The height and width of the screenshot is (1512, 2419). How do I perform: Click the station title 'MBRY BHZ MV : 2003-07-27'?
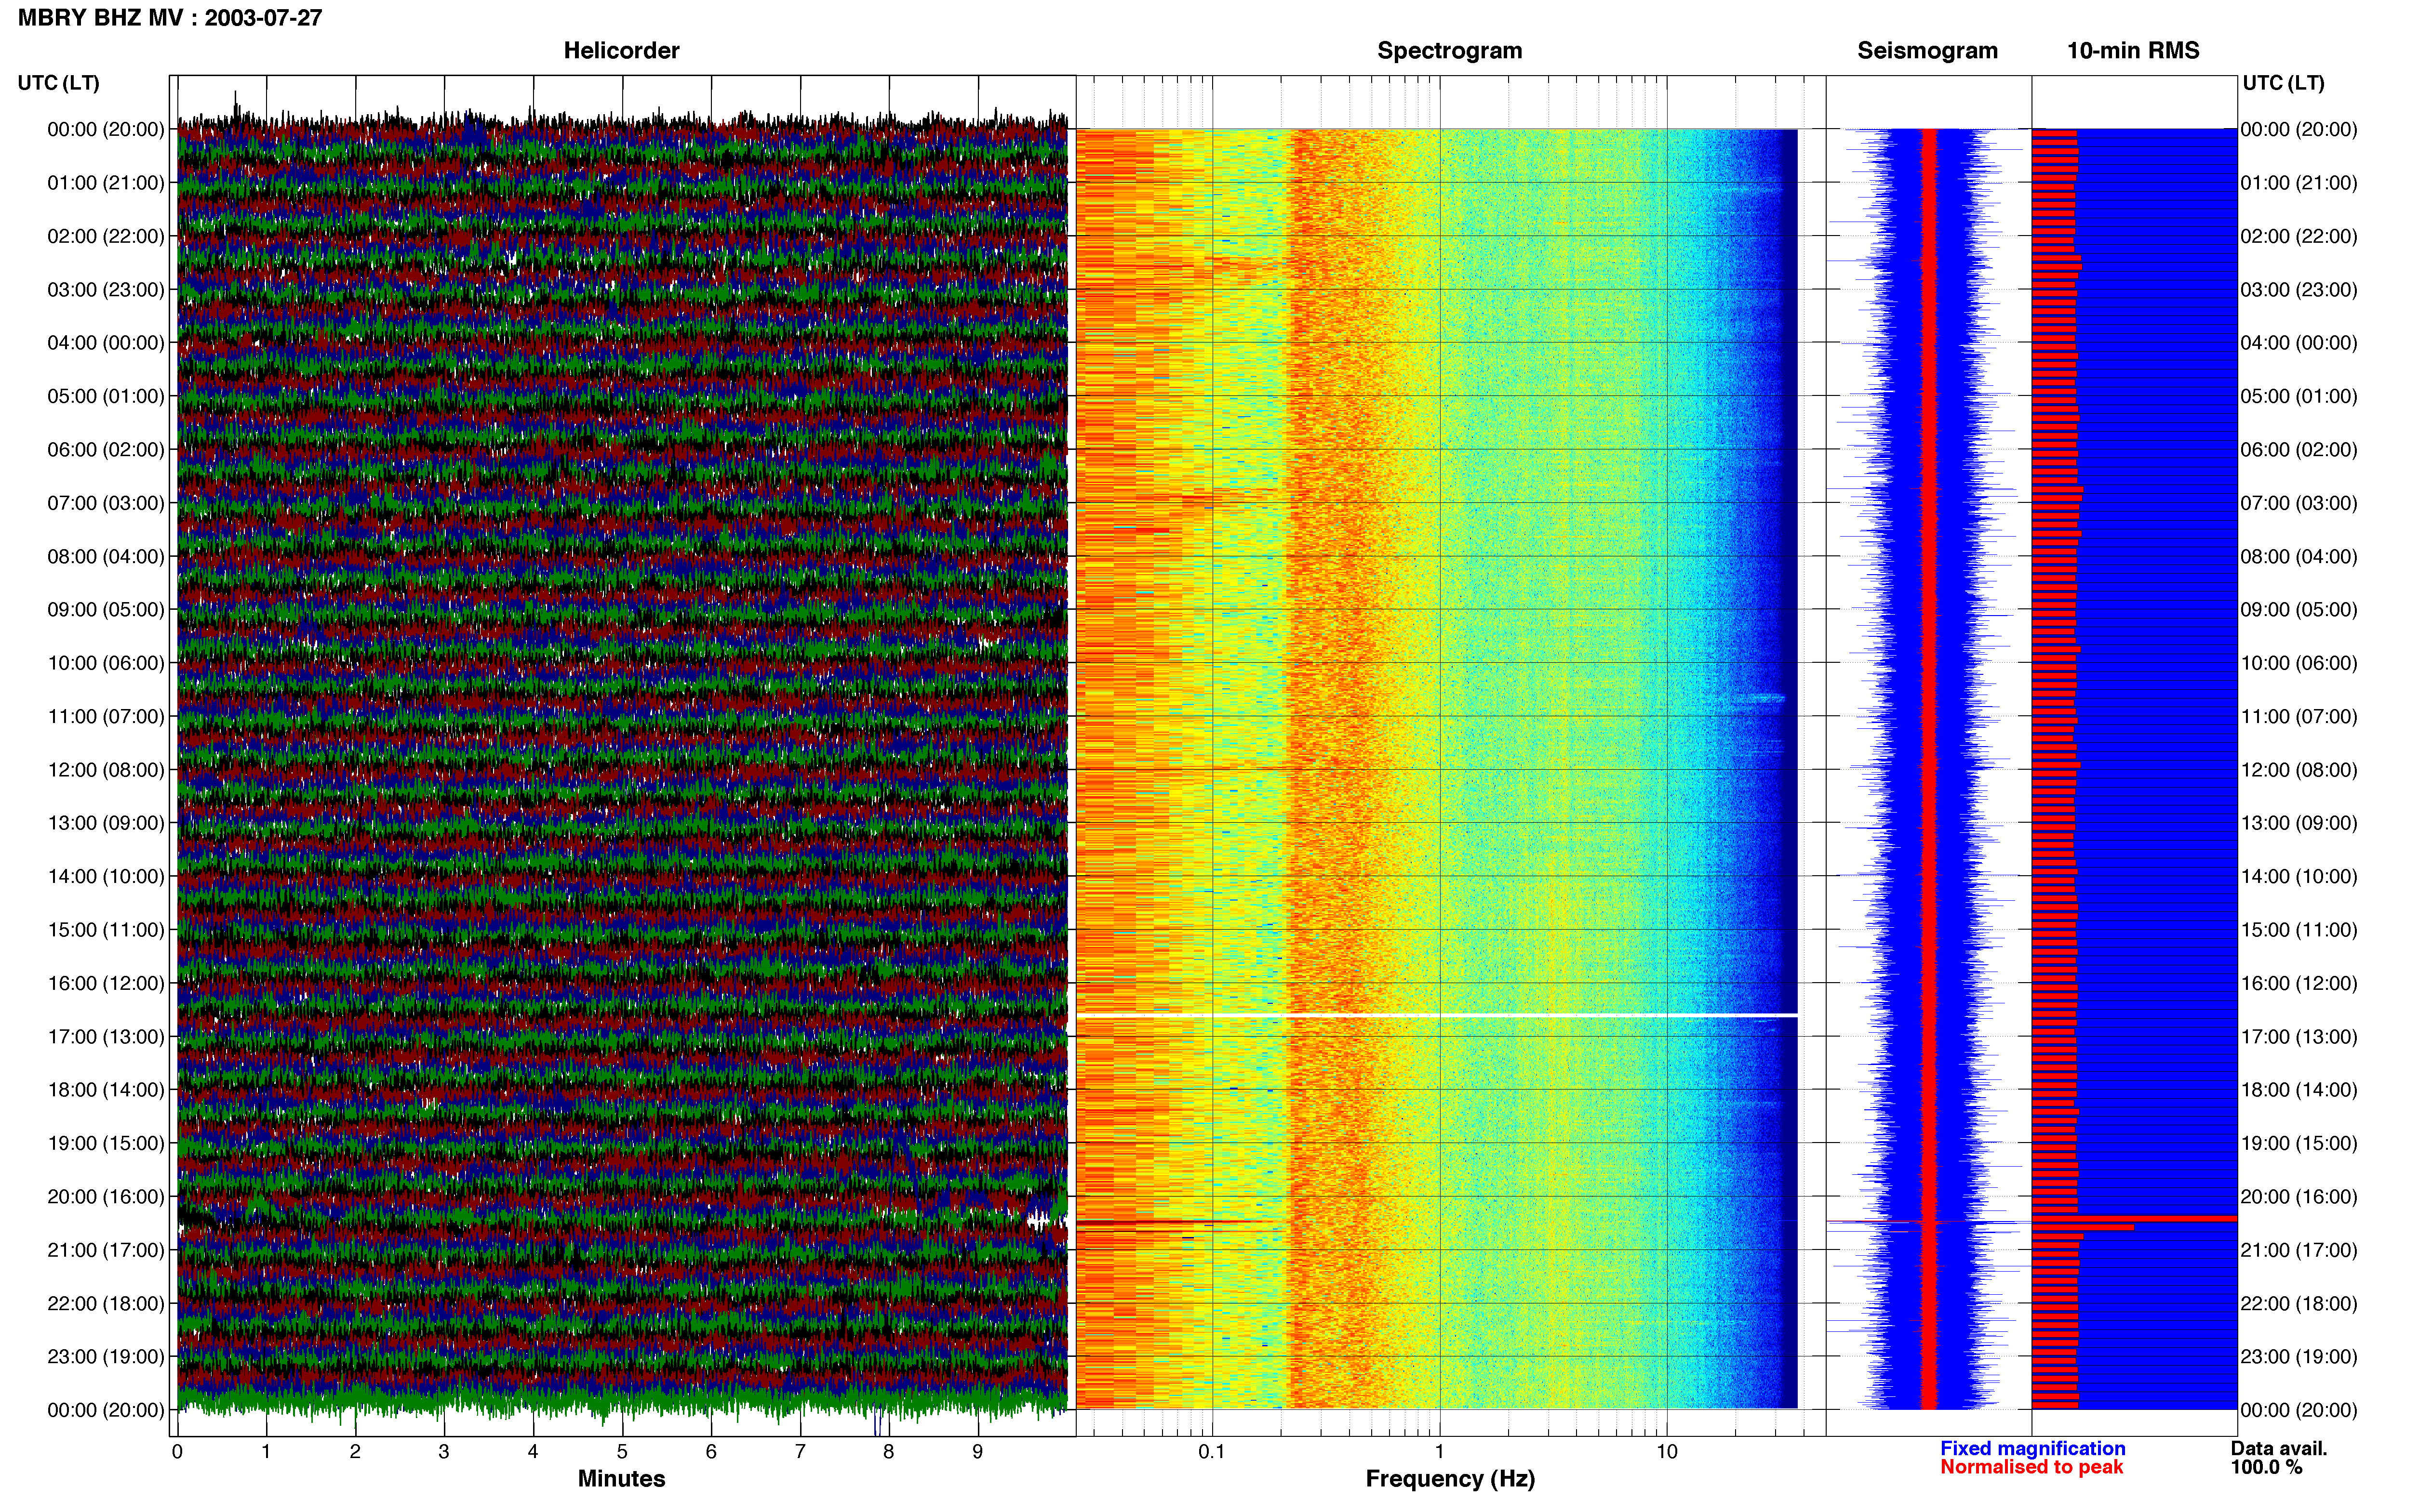tap(170, 18)
